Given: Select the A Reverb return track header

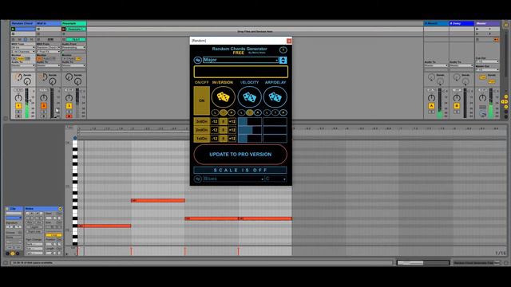Looking at the screenshot, I should [x=436, y=23].
